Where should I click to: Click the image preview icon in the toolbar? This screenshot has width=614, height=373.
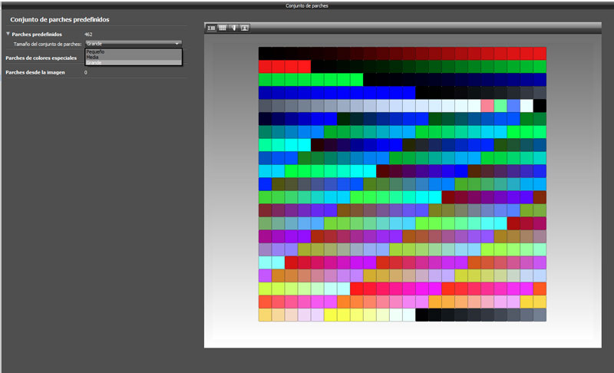click(x=245, y=27)
